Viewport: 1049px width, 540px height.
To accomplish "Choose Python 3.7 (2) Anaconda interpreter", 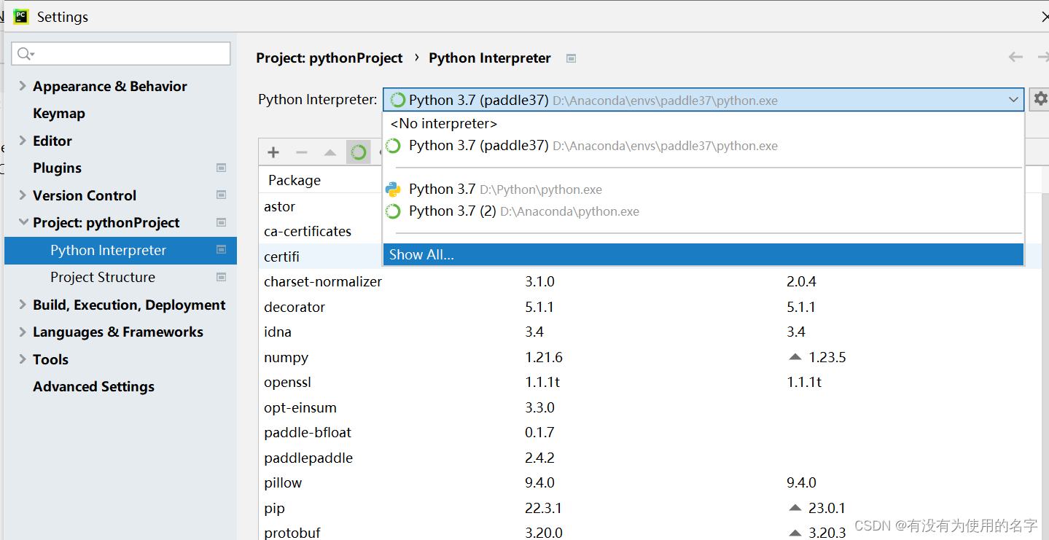I will pyautogui.click(x=703, y=211).
